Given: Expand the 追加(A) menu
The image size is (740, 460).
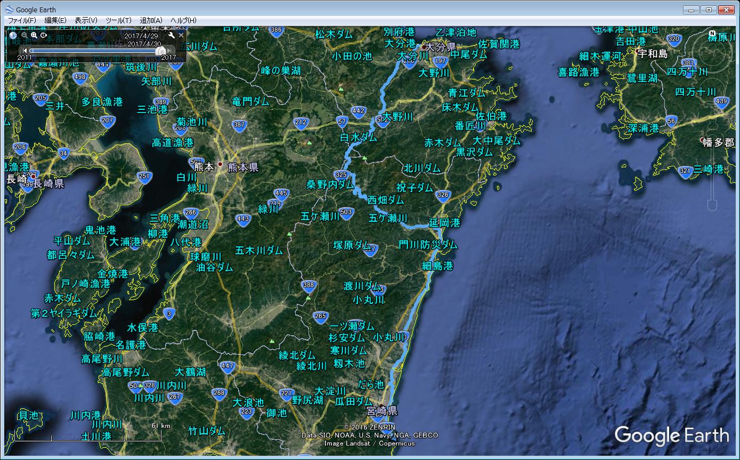Looking at the screenshot, I should pyautogui.click(x=151, y=20).
